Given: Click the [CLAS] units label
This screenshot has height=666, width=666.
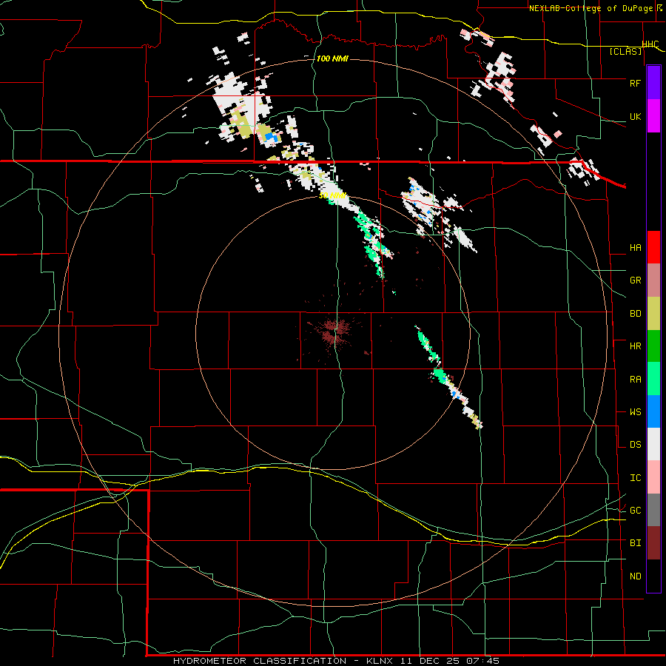Looking at the screenshot, I should [625, 51].
